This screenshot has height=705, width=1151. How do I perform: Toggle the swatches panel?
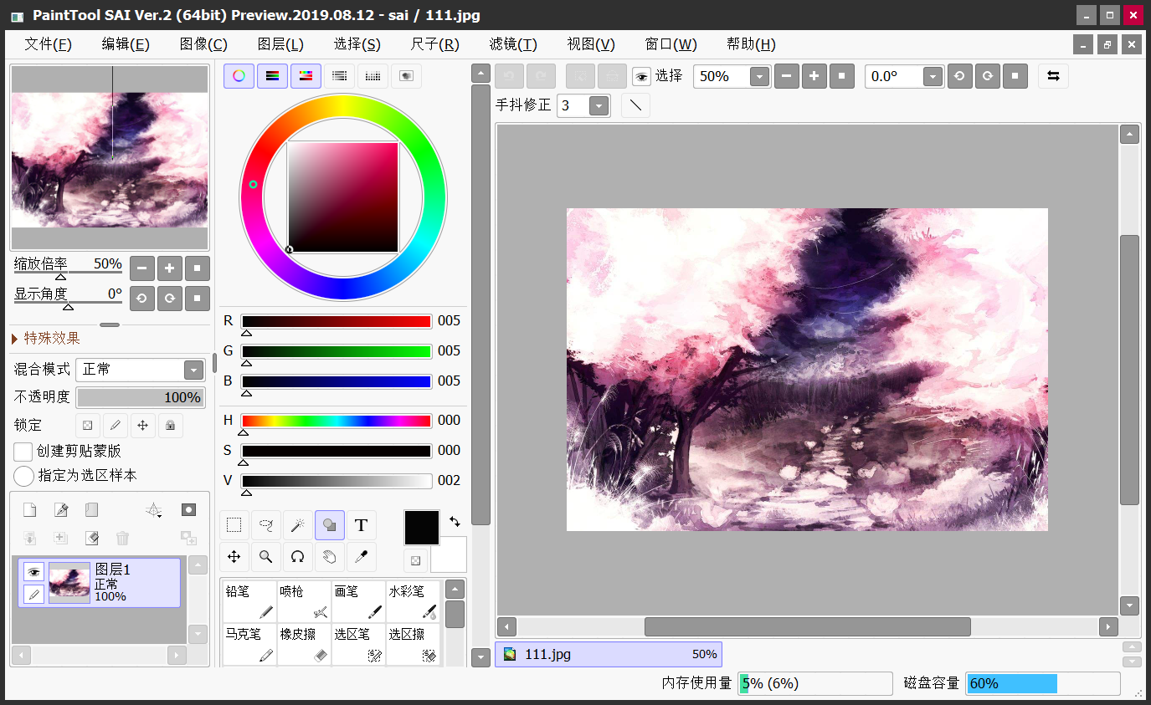[x=373, y=76]
